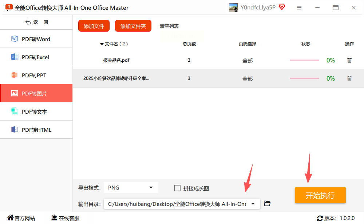Change 页码选择 全部 for 报关品名.pdf
Screen dimensions: 364x224
point(248,61)
